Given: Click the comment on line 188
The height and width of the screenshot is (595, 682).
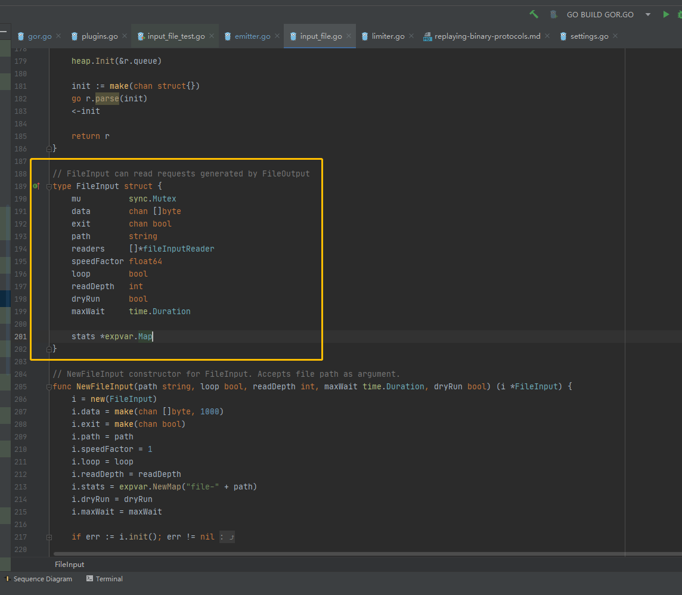Looking at the screenshot, I should click(x=181, y=174).
